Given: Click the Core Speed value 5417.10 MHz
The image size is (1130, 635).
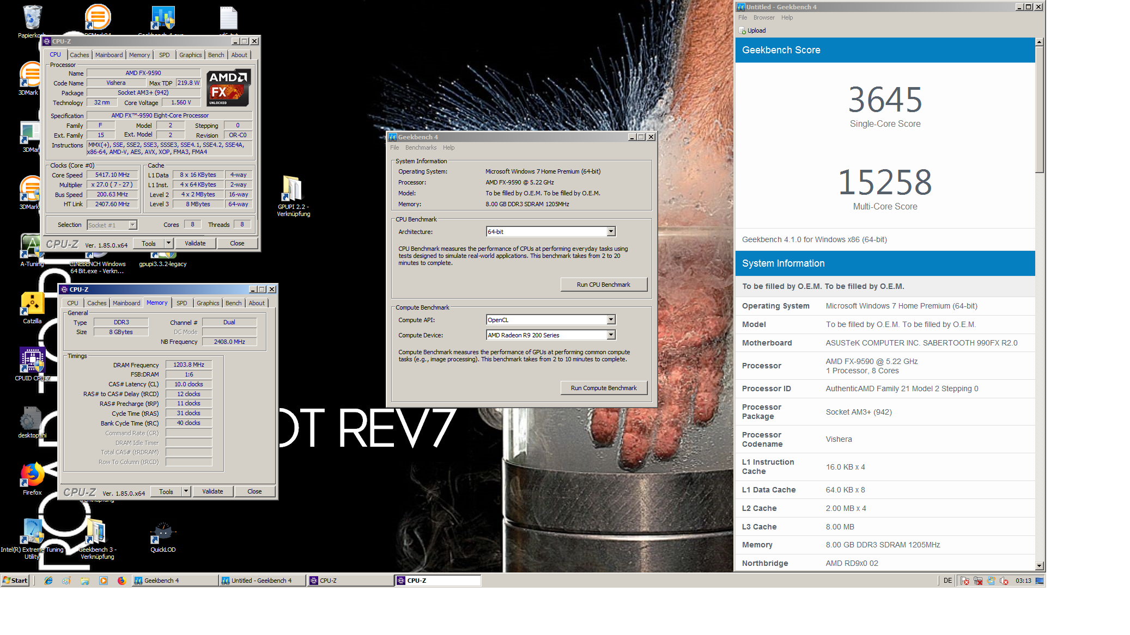Looking at the screenshot, I should coord(112,175).
